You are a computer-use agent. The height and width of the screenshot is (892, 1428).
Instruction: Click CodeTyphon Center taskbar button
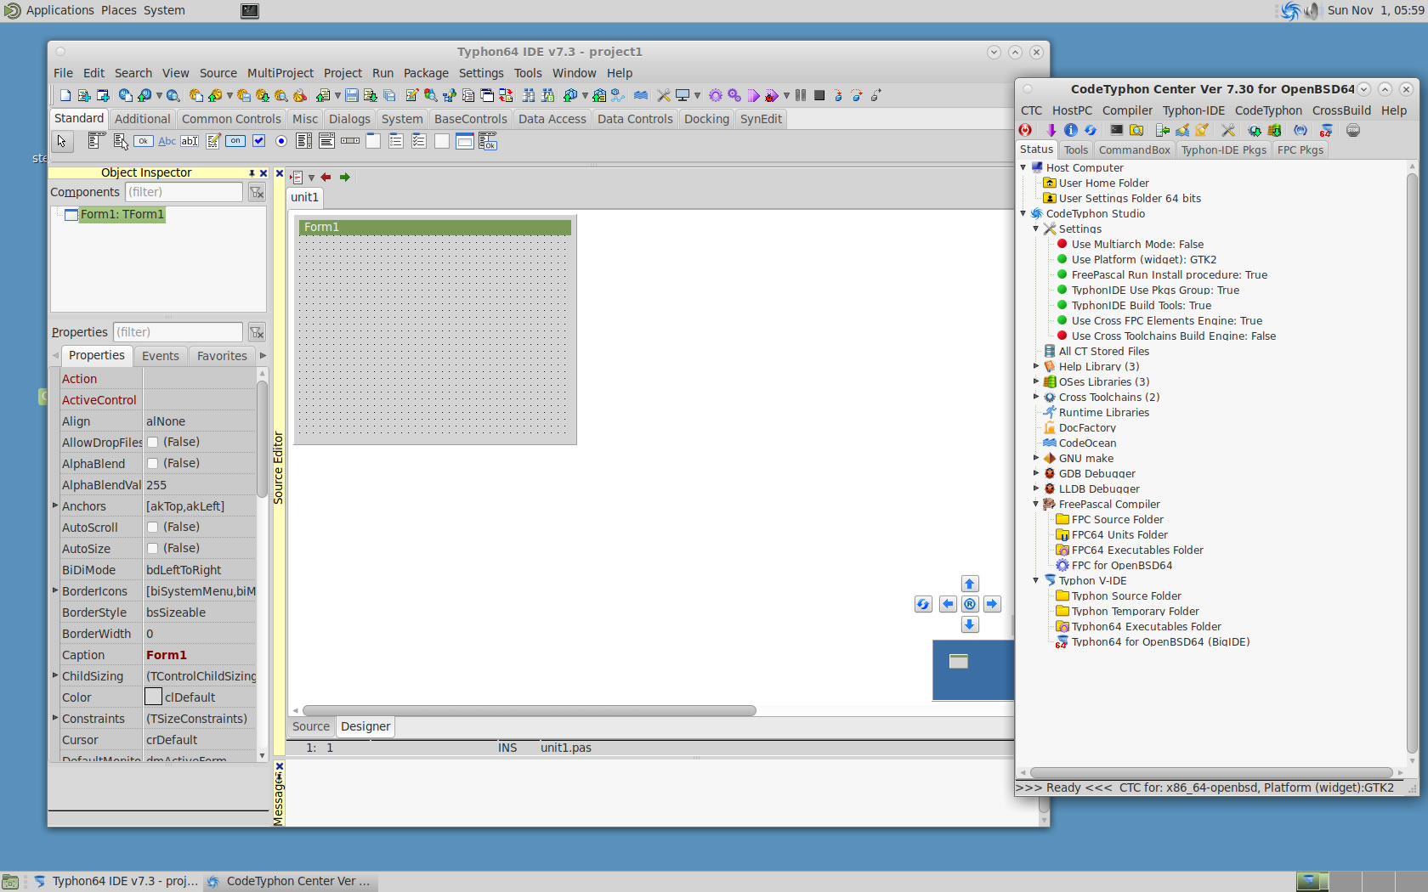pos(289,881)
